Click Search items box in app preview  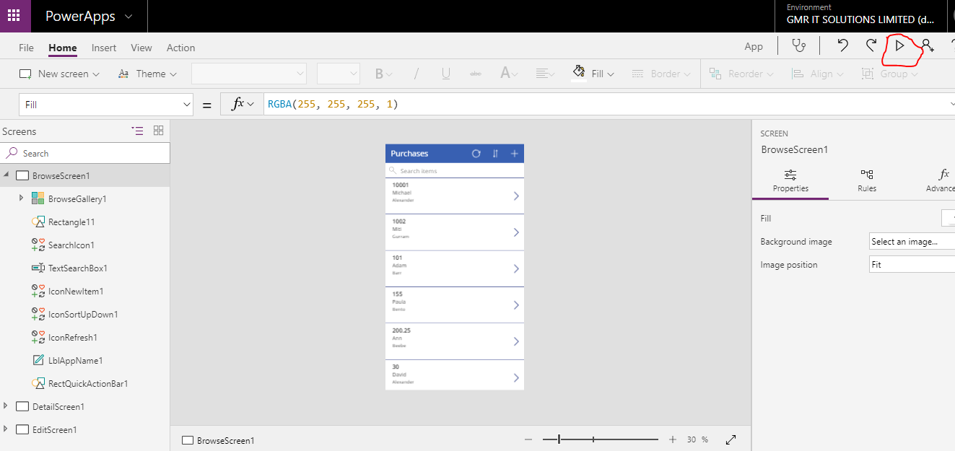pos(455,171)
